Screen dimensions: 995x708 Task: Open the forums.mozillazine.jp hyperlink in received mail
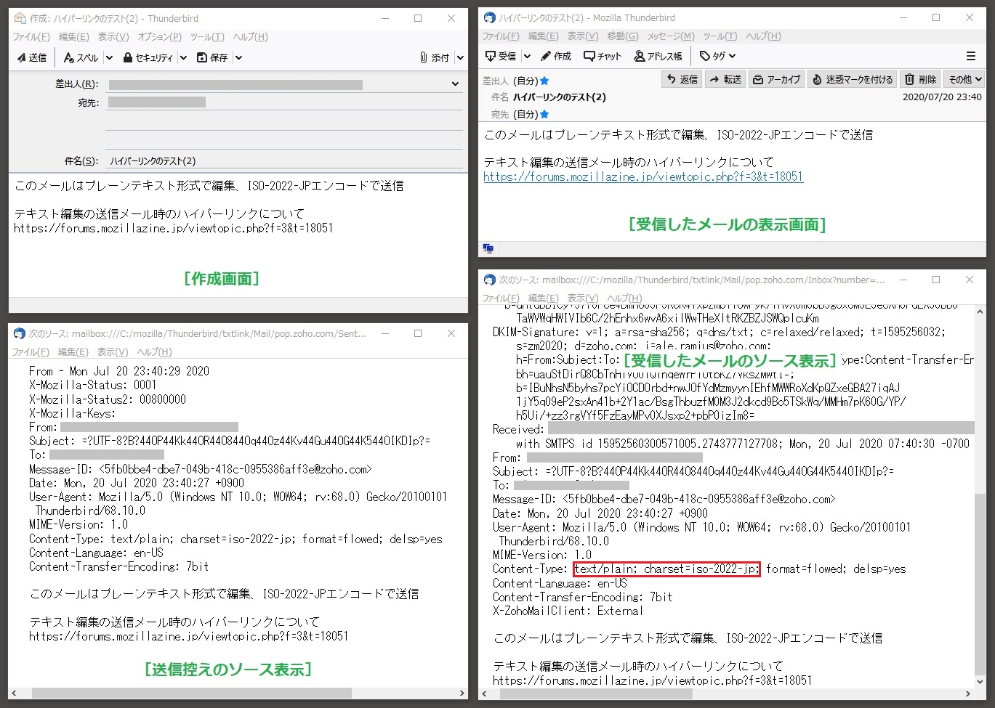[643, 176]
